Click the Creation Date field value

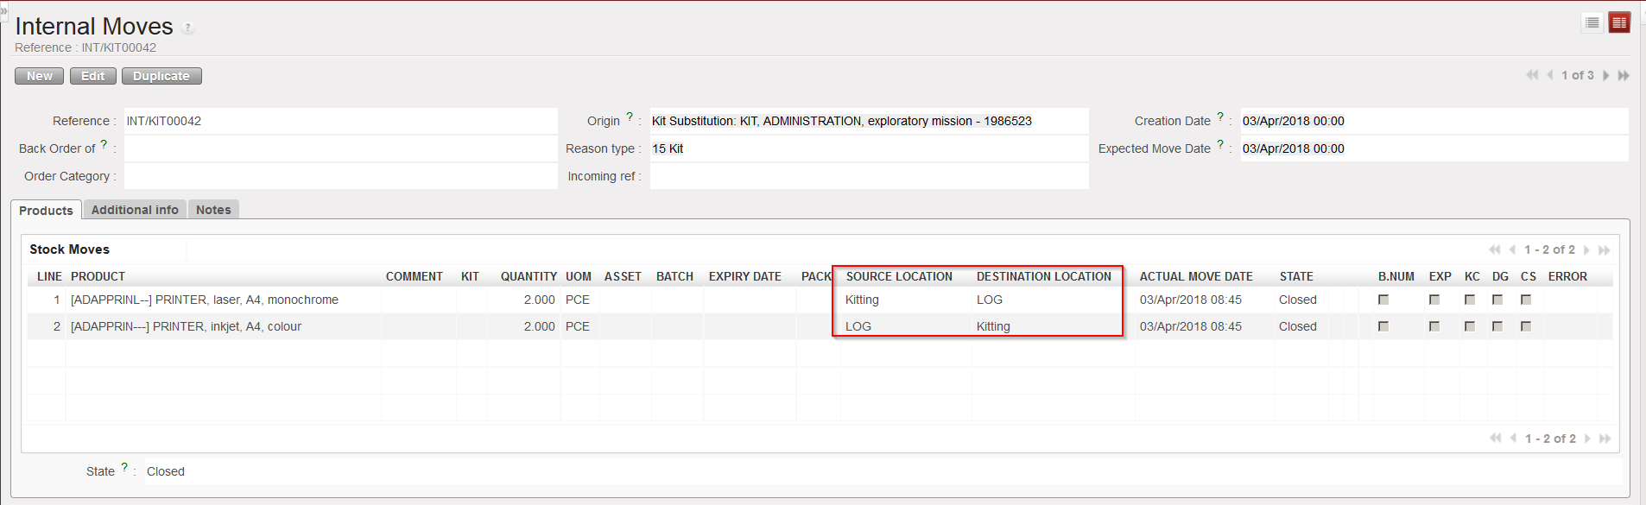(1434, 121)
